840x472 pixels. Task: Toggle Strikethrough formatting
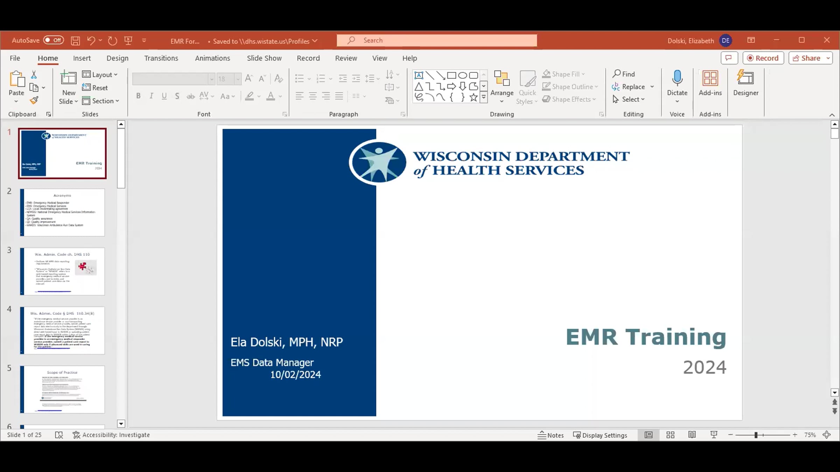190,96
